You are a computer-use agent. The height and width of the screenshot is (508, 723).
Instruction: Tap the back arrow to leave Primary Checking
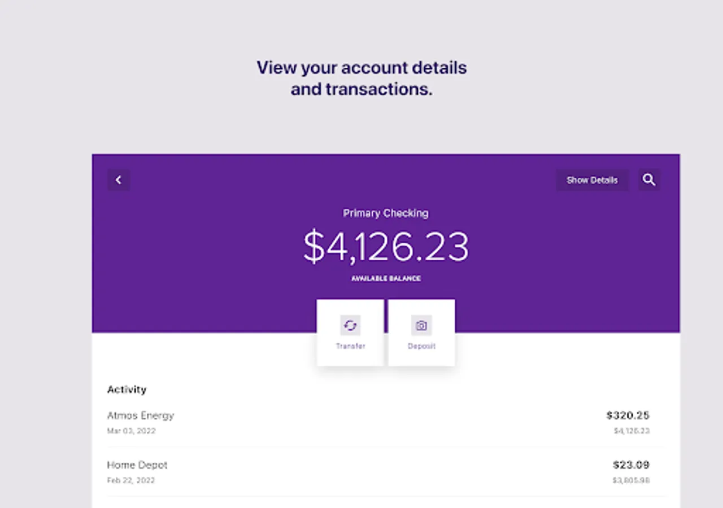pos(119,179)
